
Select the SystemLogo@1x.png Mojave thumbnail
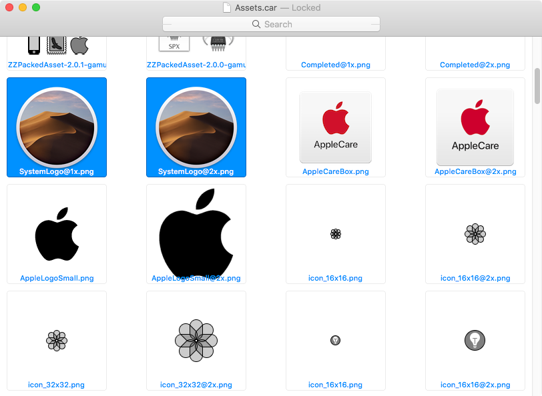click(x=57, y=127)
